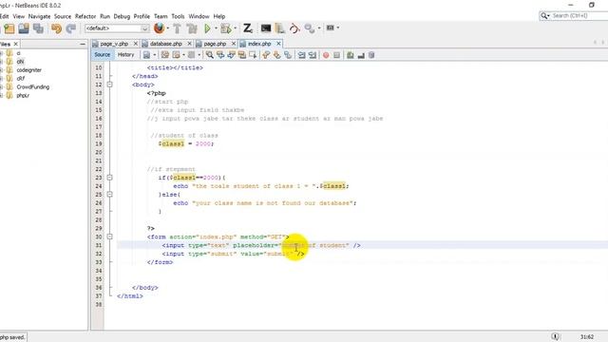Jump to Previous Bookmark icon

(x=266, y=55)
